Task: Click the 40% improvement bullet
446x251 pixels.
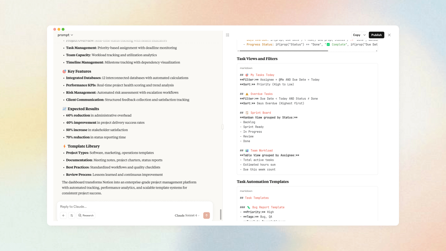Action: pyautogui.click(x=105, y=123)
